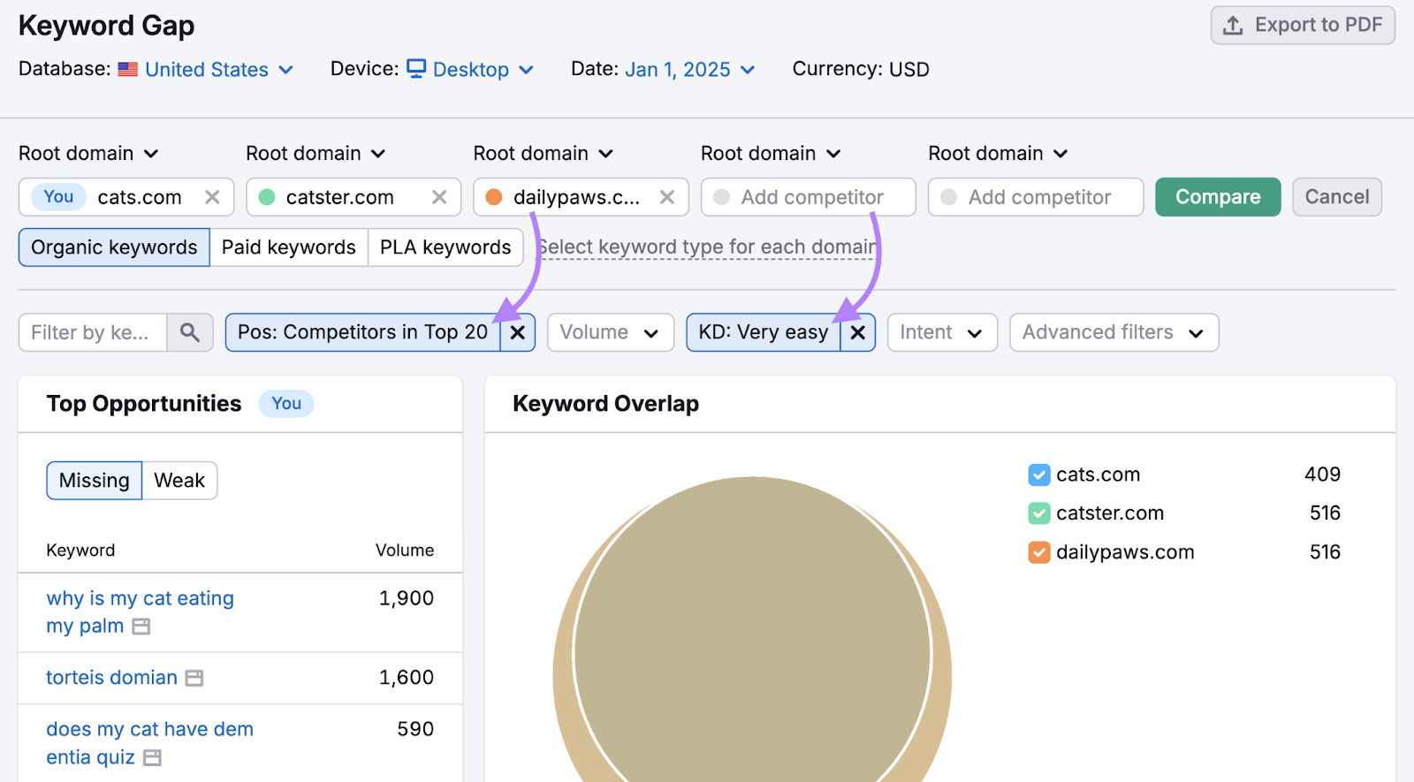
Task: Open the Advanced filters dropdown
Action: coord(1114,332)
